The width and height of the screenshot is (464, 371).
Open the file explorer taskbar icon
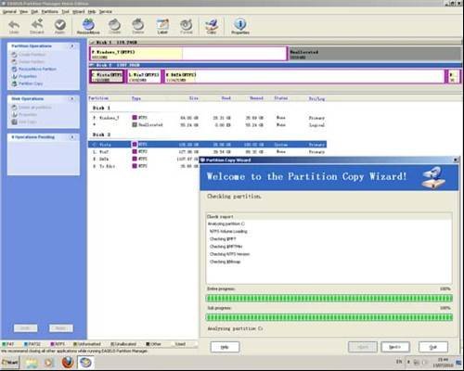click(32, 363)
